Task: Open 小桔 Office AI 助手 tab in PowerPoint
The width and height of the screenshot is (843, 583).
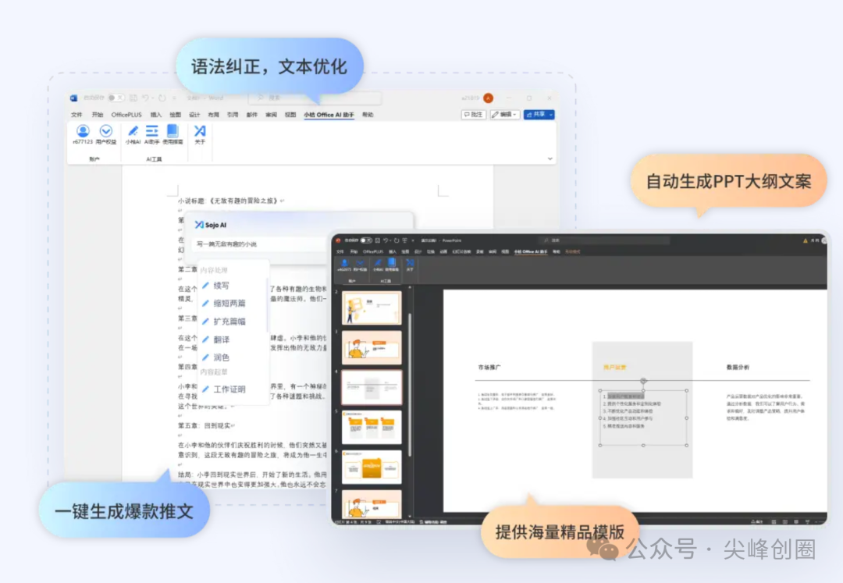Action: pyautogui.click(x=531, y=251)
